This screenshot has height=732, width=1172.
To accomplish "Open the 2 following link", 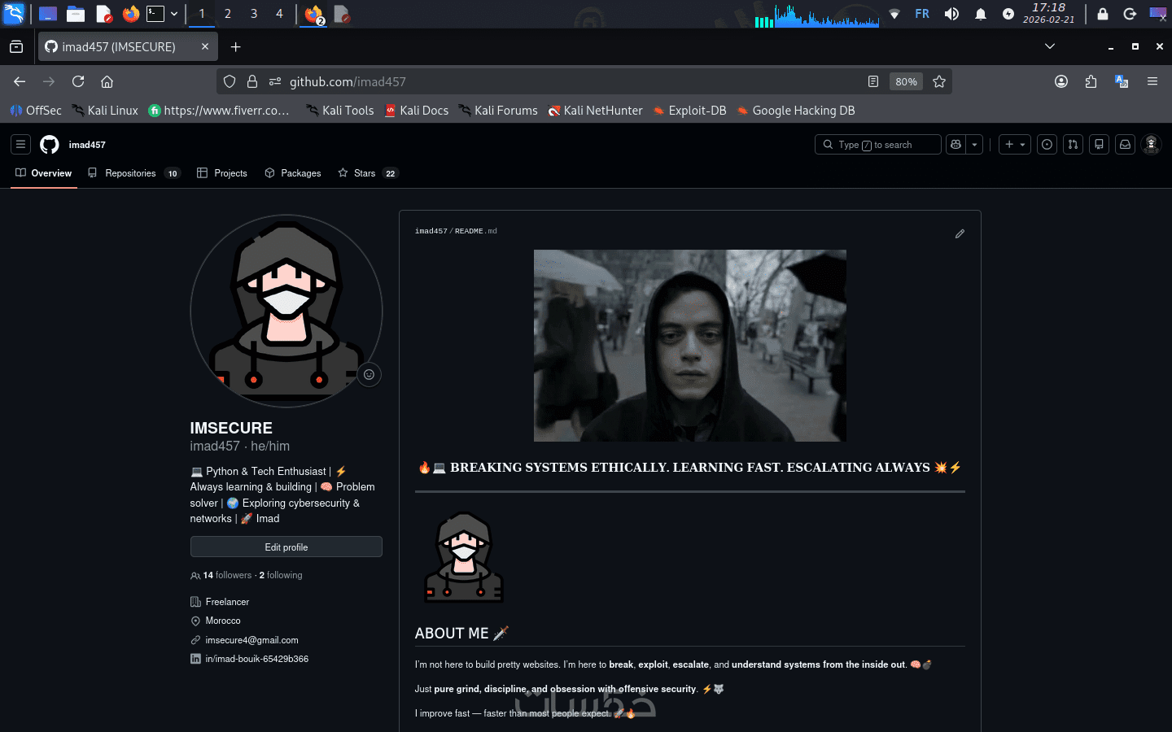I will [281, 575].
